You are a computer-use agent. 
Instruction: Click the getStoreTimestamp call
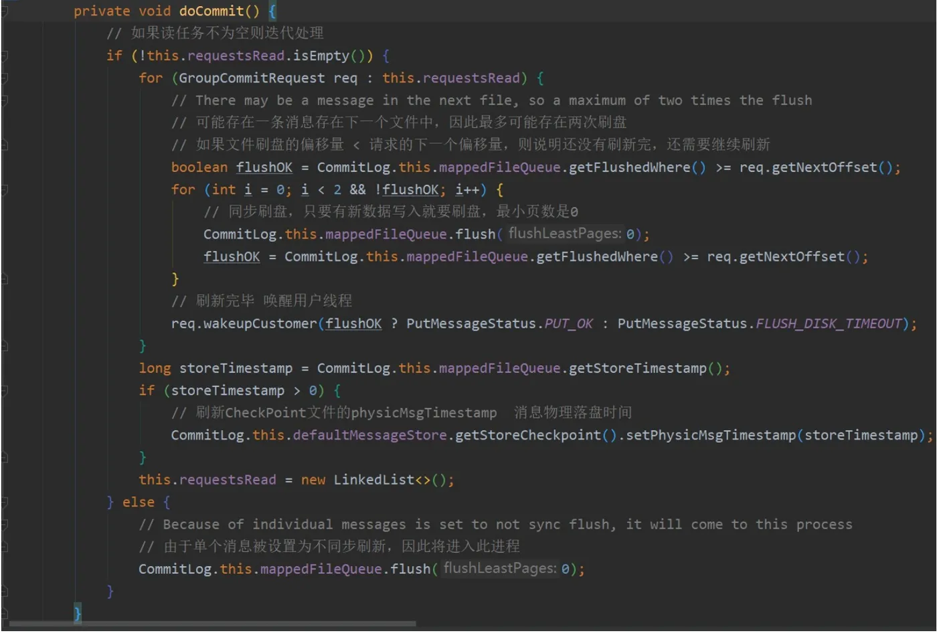(638, 368)
